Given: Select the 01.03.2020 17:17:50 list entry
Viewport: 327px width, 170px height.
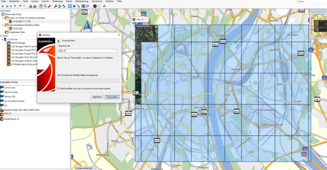Looking at the screenshot, I should click(21, 21).
